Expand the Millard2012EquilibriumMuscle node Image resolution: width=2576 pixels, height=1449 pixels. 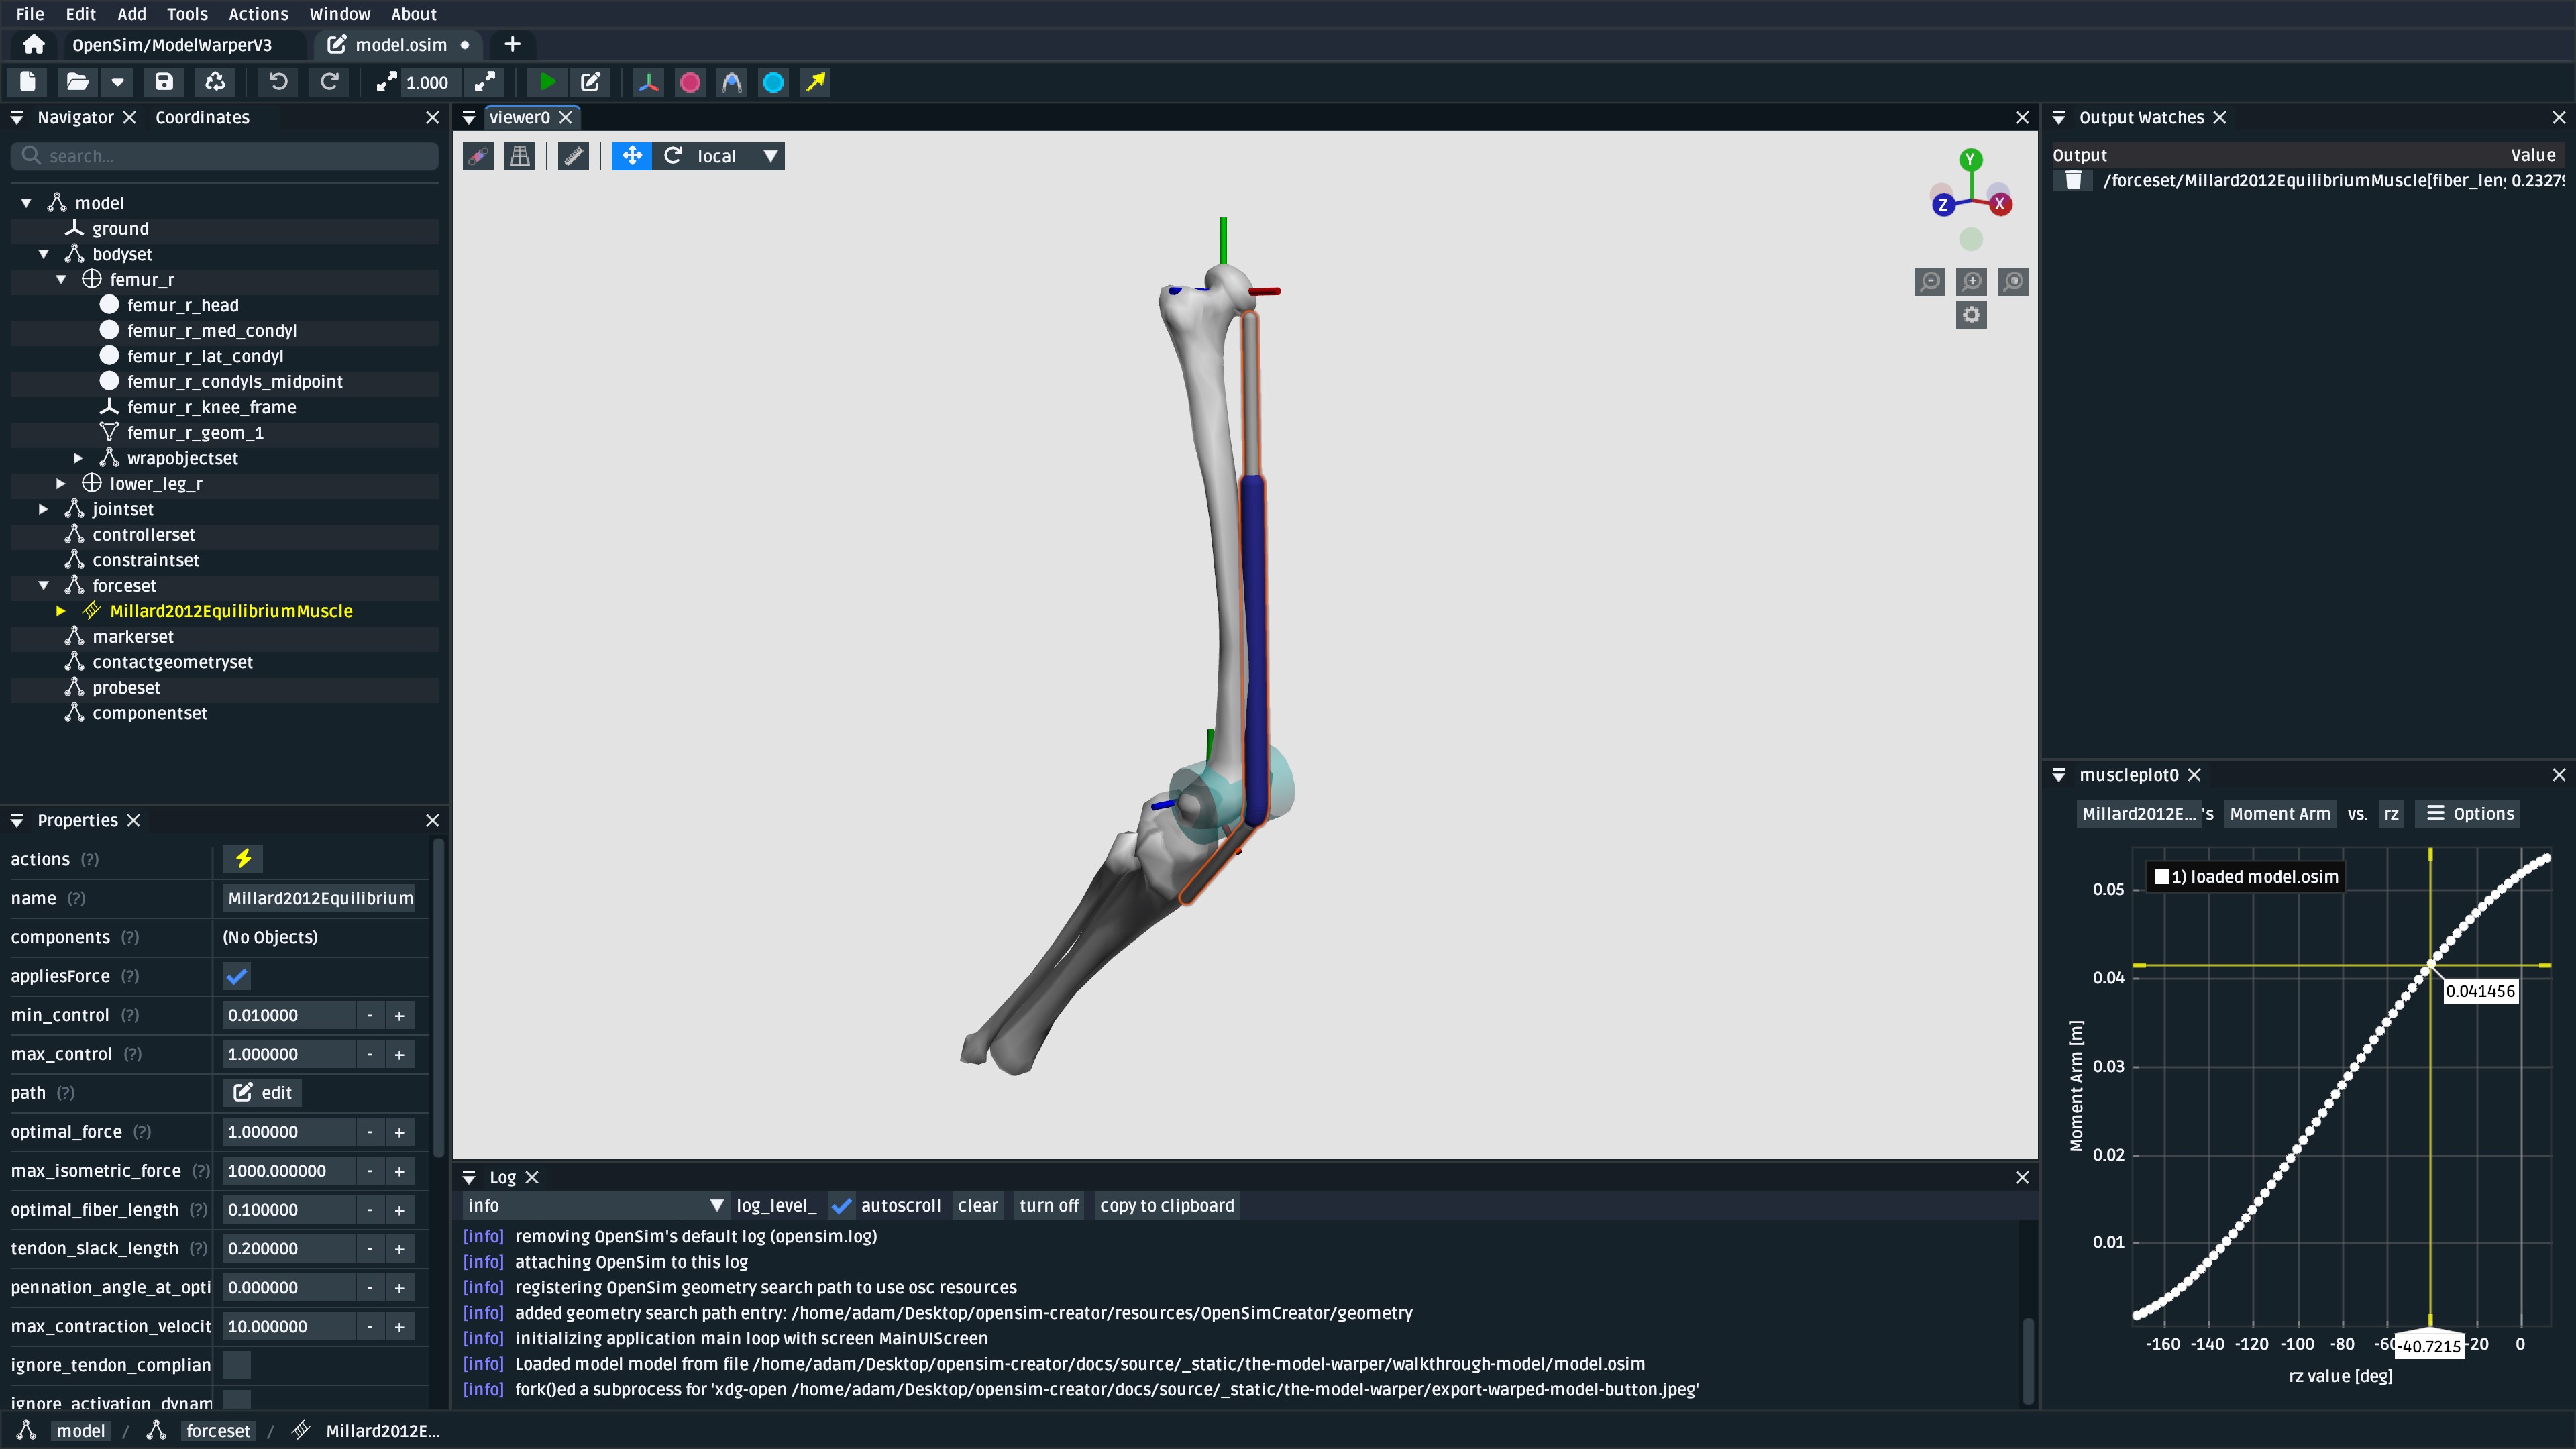tap(61, 611)
